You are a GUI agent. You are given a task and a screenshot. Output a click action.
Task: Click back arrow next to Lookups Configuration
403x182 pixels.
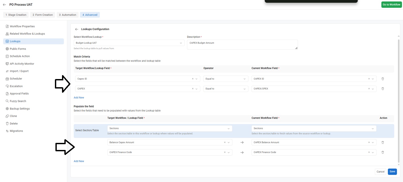(77, 29)
